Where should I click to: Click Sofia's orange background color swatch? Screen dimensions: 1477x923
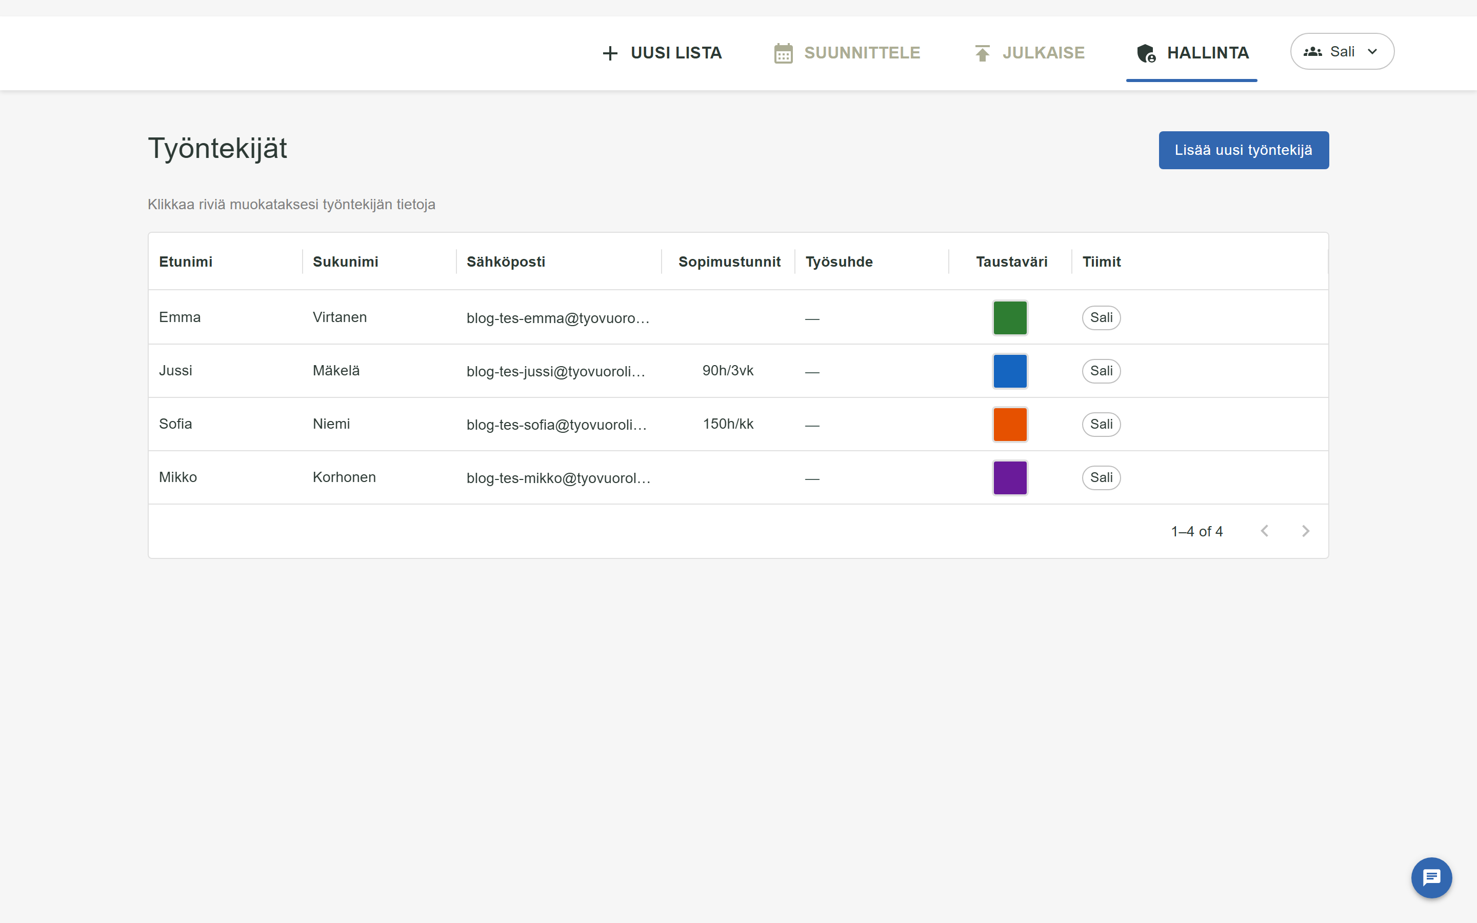click(1010, 424)
